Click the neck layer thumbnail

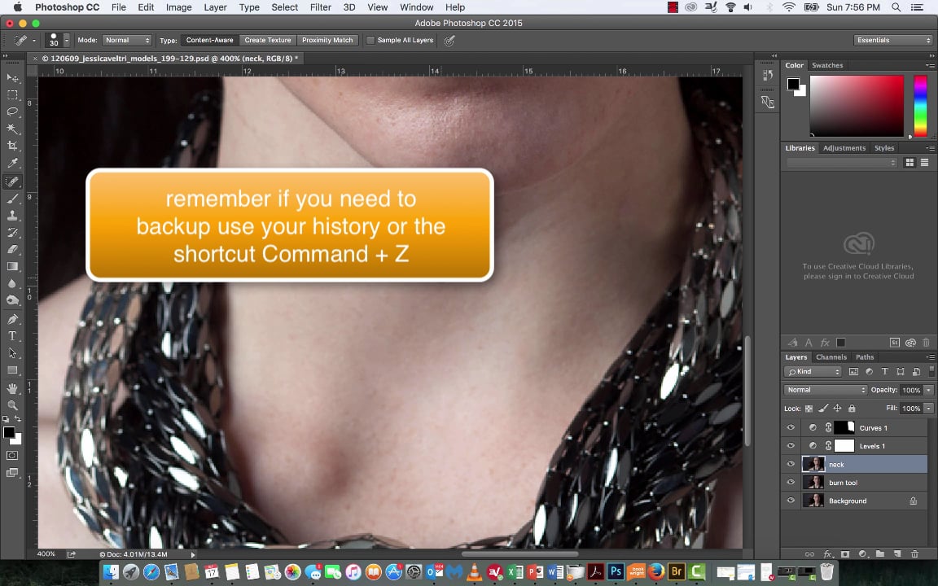click(x=813, y=464)
